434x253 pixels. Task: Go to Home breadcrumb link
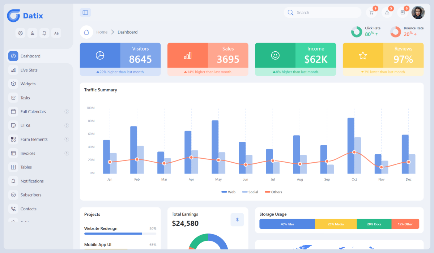(x=102, y=32)
